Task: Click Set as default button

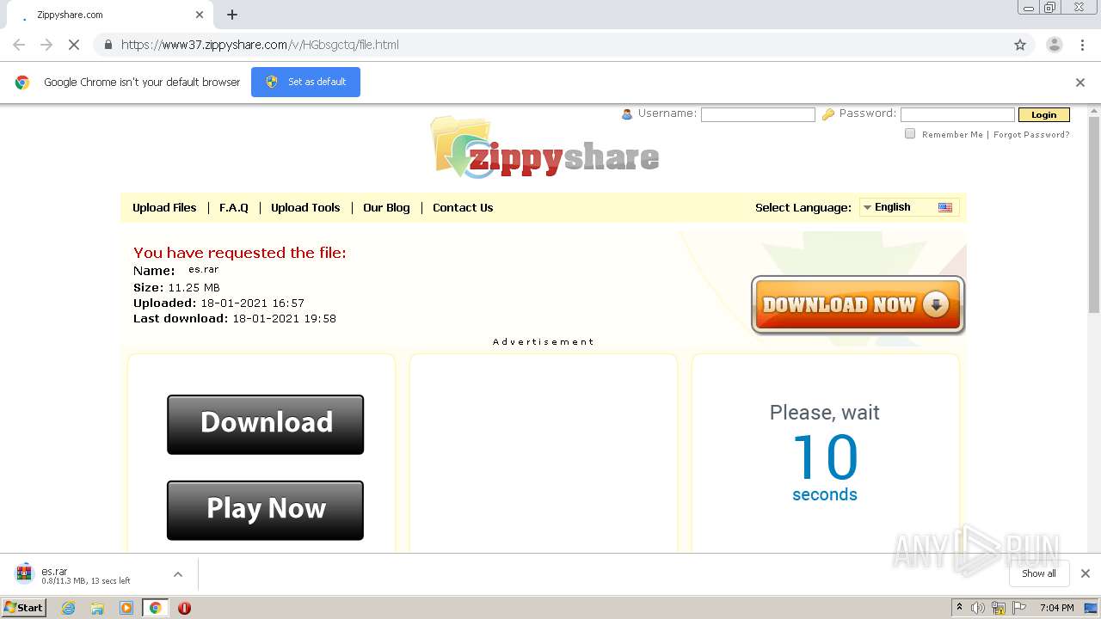Action: coord(305,82)
